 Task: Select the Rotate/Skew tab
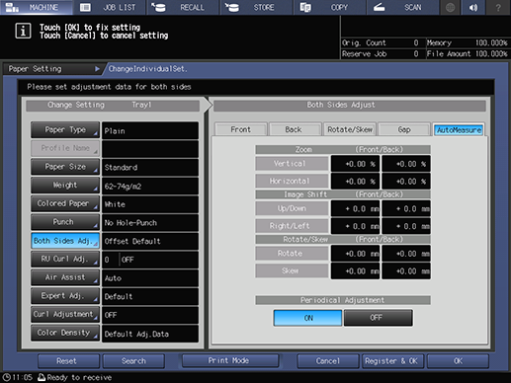[350, 129]
